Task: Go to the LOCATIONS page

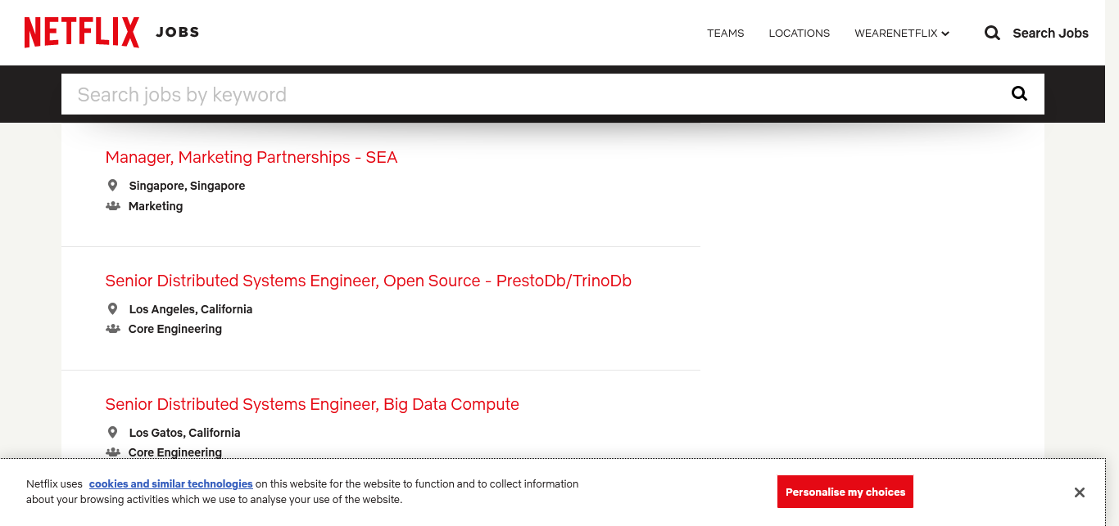Action: click(799, 34)
